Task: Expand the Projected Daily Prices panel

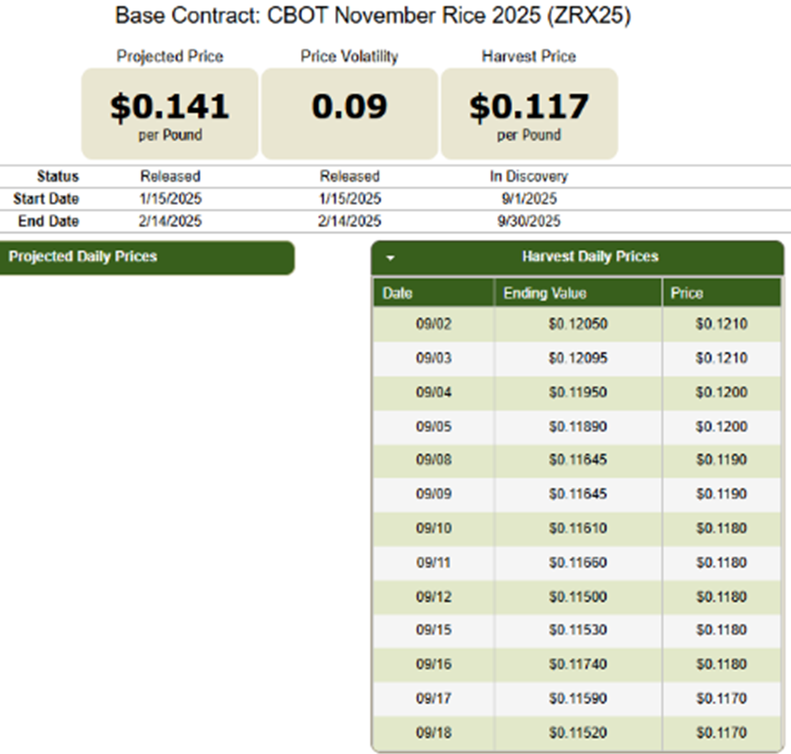Action: (147, 257)
